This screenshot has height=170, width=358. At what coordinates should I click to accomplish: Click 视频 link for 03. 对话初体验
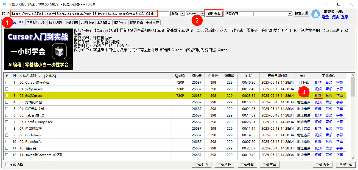318,102
